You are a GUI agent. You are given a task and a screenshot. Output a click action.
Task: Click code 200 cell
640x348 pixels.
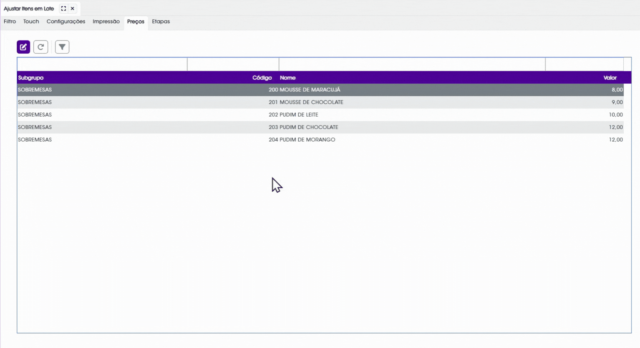click(273, 90)
